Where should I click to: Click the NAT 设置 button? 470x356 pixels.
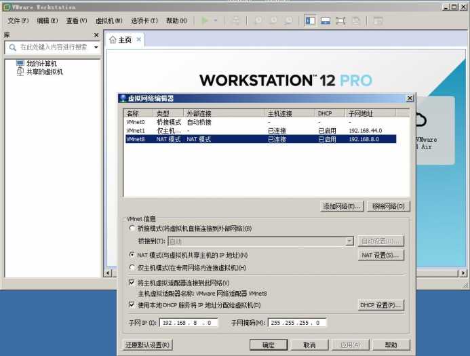point(380,255)
